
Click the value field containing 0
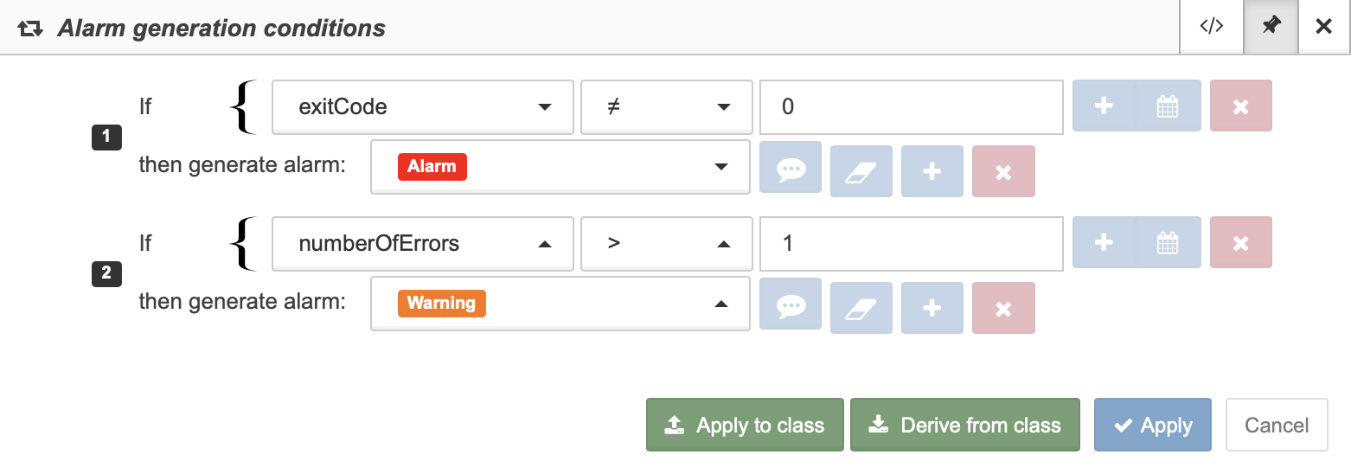click(911, 107)
